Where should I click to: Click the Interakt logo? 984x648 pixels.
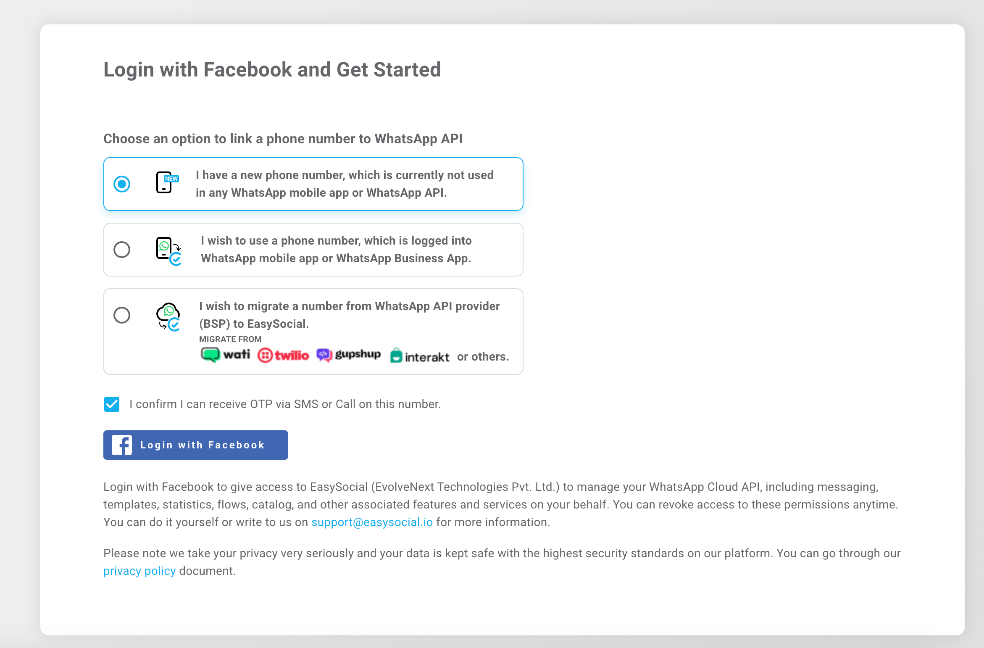coord(419,356)
